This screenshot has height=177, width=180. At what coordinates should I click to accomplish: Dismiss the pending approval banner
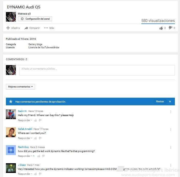(x=170, y=102)
